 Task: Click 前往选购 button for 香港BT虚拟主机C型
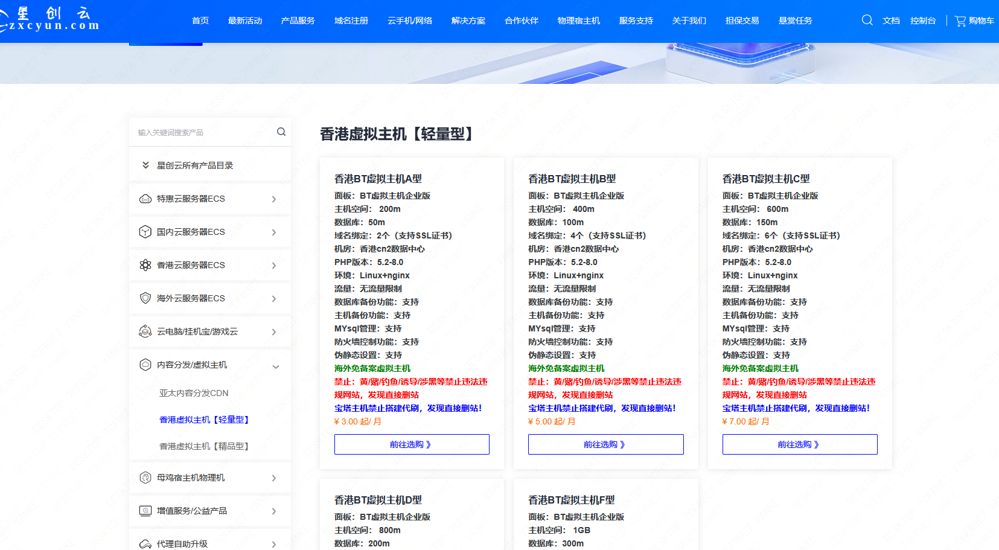[x=799, y=444]
